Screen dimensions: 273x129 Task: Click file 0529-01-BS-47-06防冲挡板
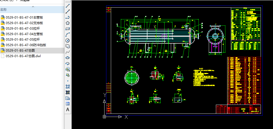pos(26,45)
